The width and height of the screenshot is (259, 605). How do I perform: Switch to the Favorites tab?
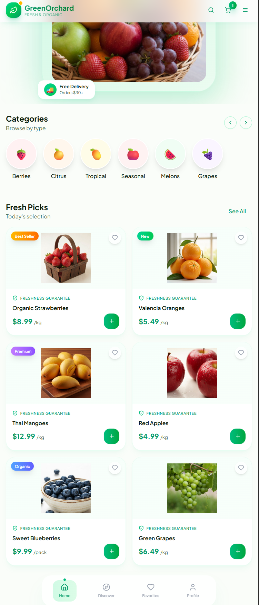pyautogui.click(x=151, y=591)
